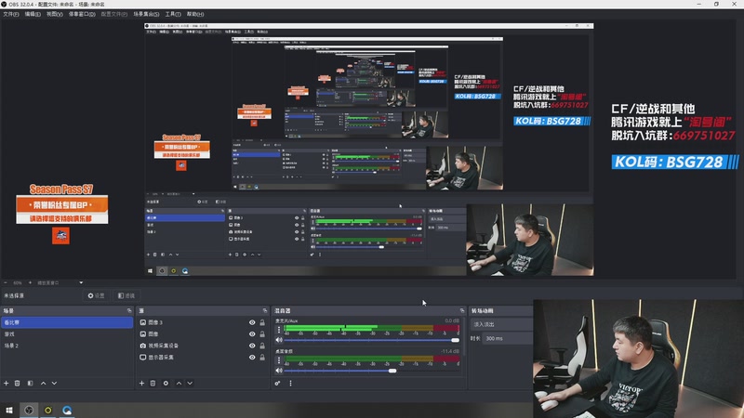Open mixer options three-dot menu at bottom

point(290,383)
